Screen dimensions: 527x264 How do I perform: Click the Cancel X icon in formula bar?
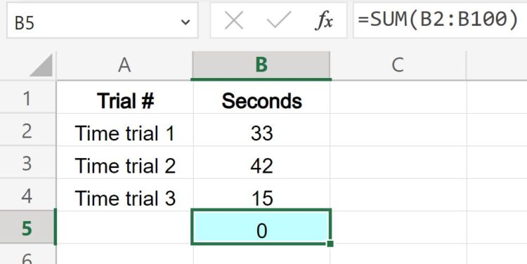233,22
